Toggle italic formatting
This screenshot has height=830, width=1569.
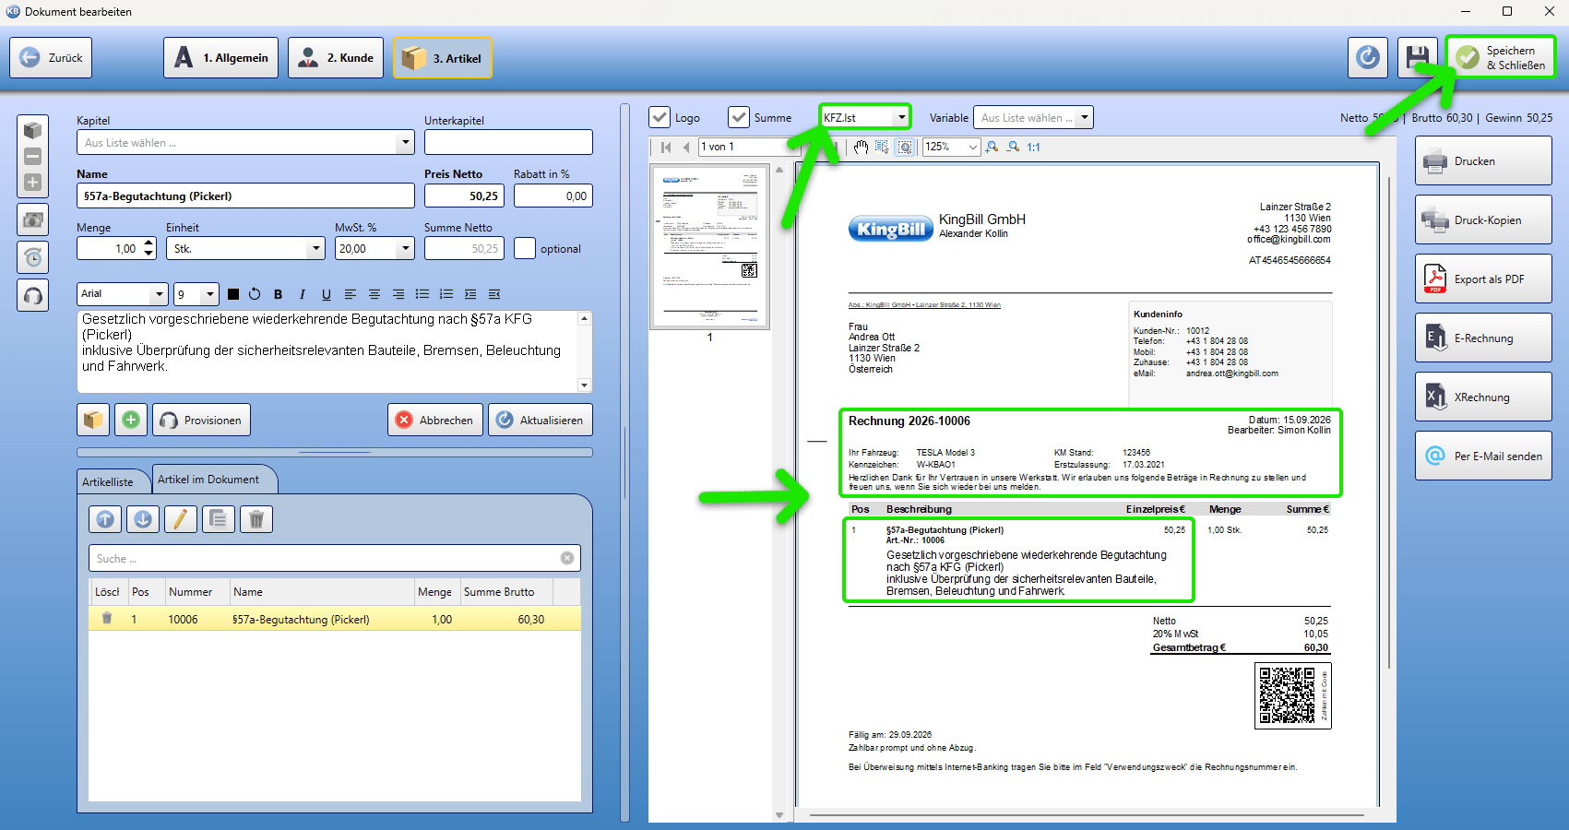coord(302,294)
